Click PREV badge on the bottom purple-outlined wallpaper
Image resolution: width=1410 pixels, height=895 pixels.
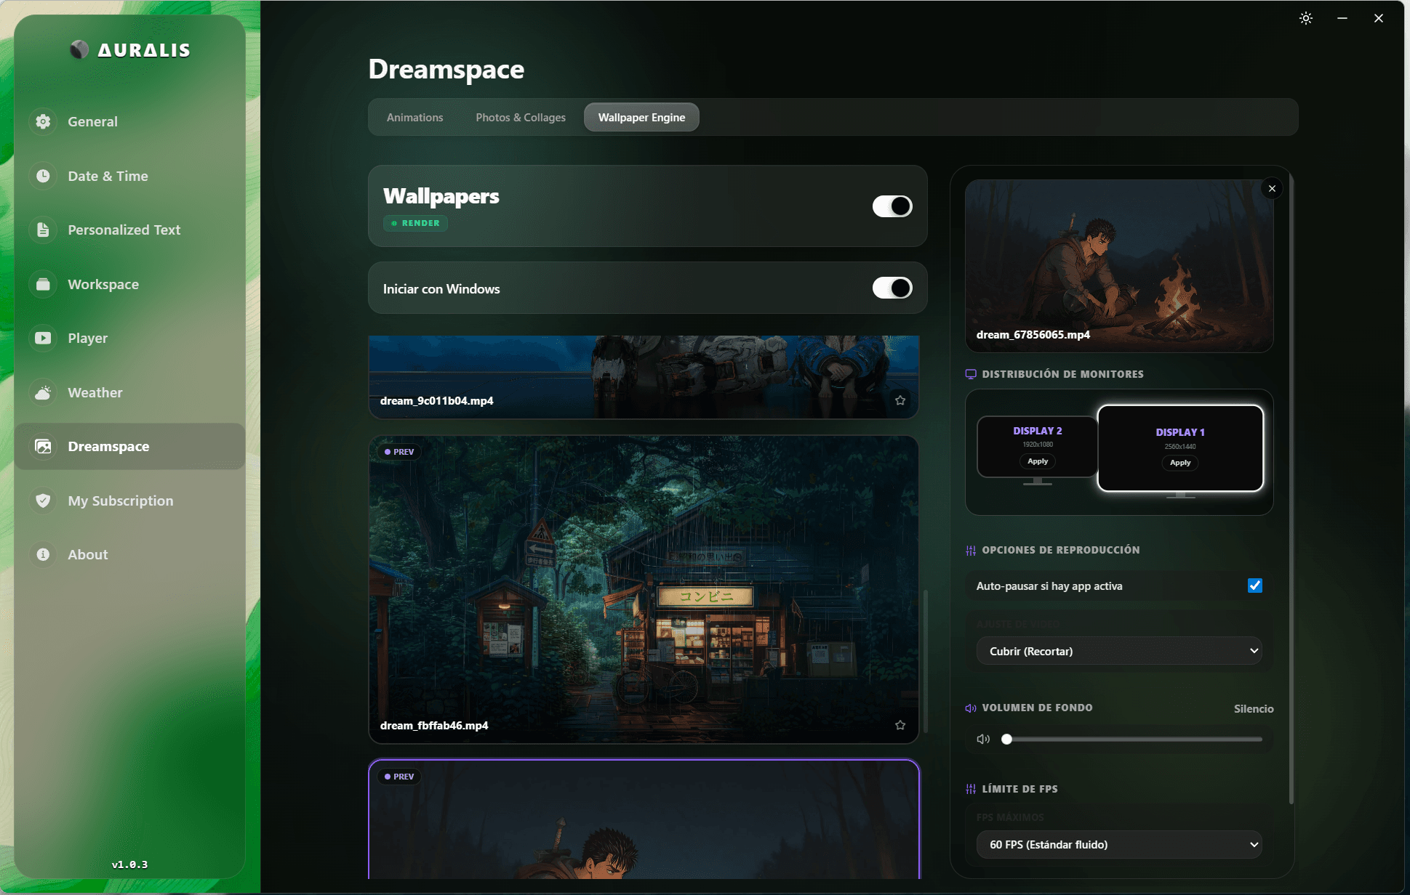coord(399,777)
